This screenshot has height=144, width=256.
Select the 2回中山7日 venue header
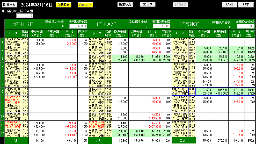tap(23, 24)
